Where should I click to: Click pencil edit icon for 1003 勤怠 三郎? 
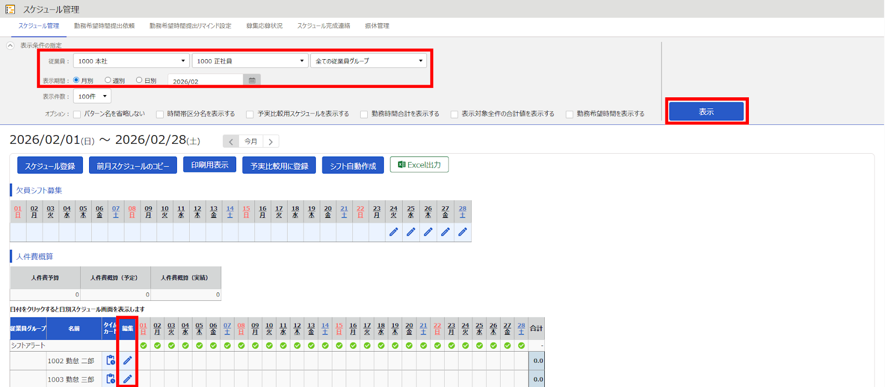point(127,379)
